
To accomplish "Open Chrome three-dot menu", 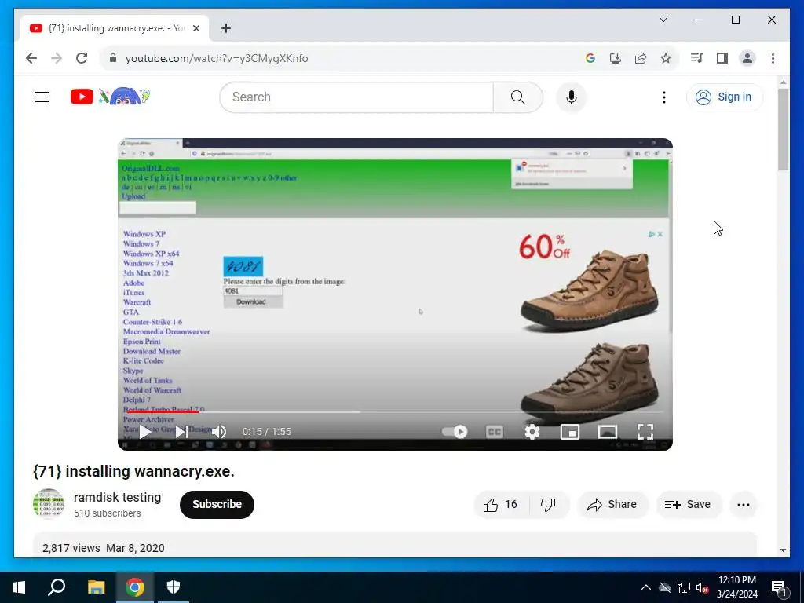I will point(773,58).
